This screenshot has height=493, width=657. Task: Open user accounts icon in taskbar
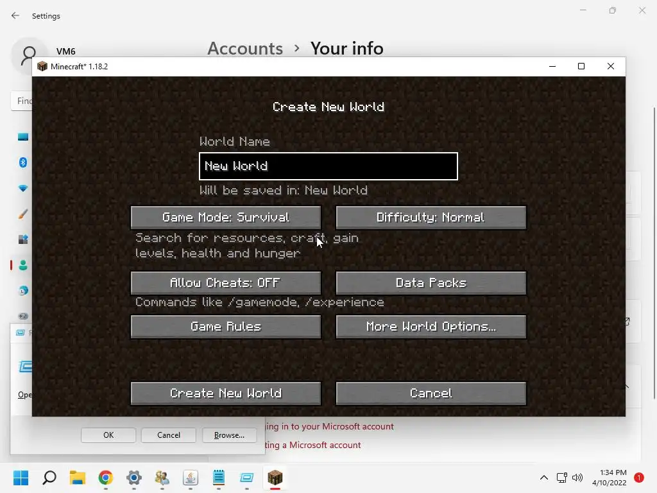[162, 478]
